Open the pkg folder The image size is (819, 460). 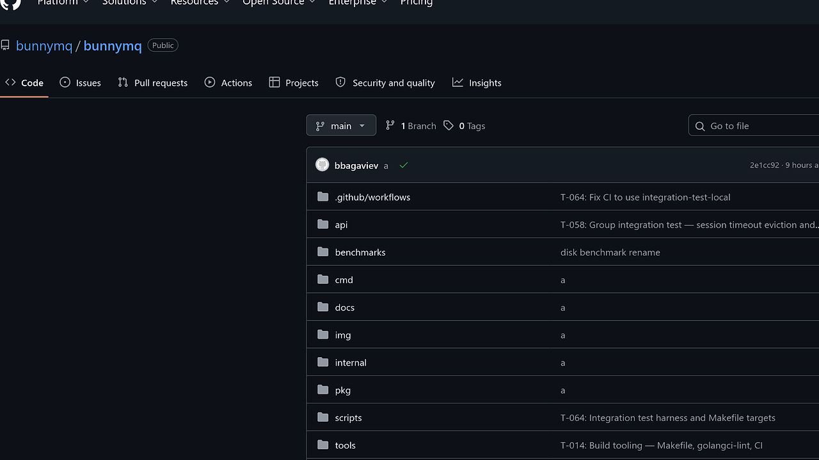[x=342, y=390]
